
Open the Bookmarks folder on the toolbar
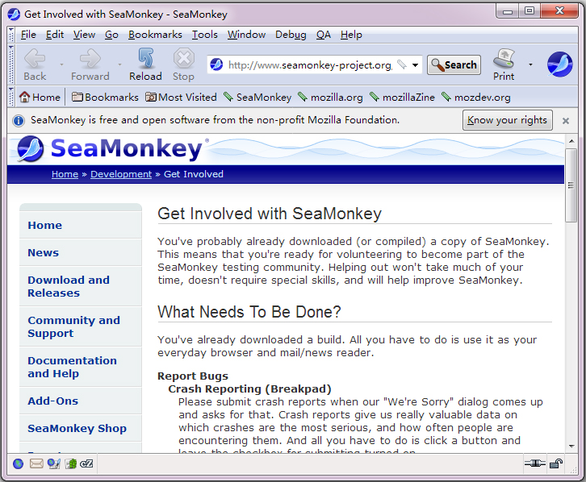tap(105, 97)
